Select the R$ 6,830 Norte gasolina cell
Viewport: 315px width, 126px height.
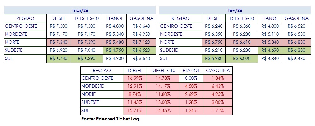[296, 42]
